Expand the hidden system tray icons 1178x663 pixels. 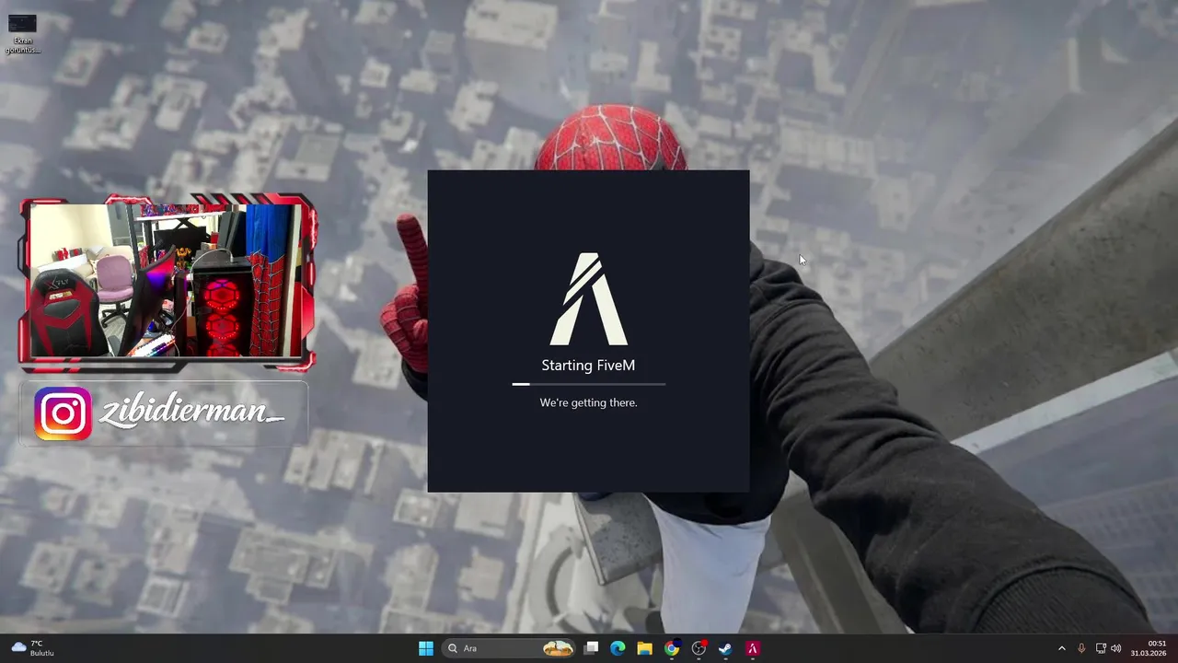[1061, 648]
